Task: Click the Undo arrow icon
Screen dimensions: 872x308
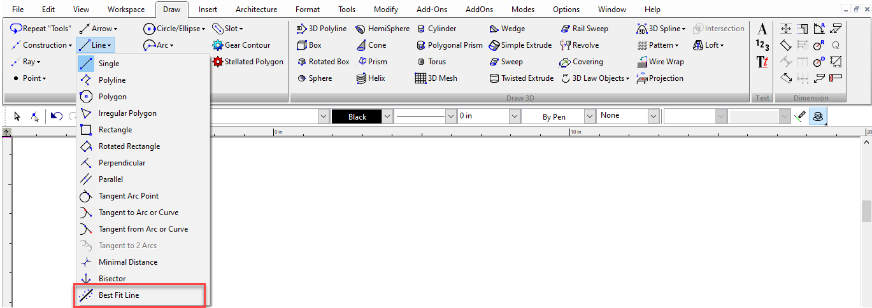Action: point(57,116)
